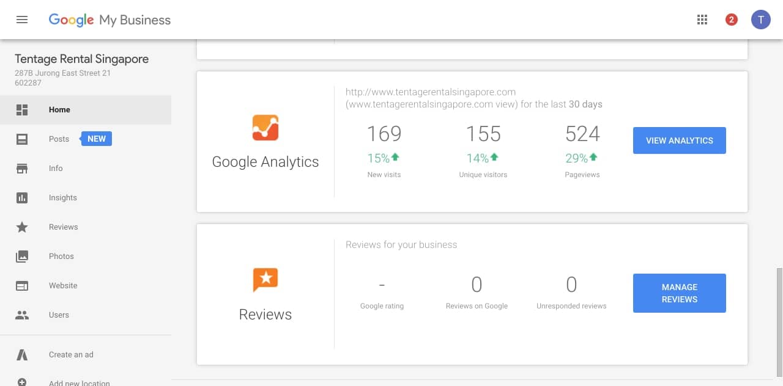Click the Google My Business logo
Viewport: 783px width, 386px height.
[109, 20]
